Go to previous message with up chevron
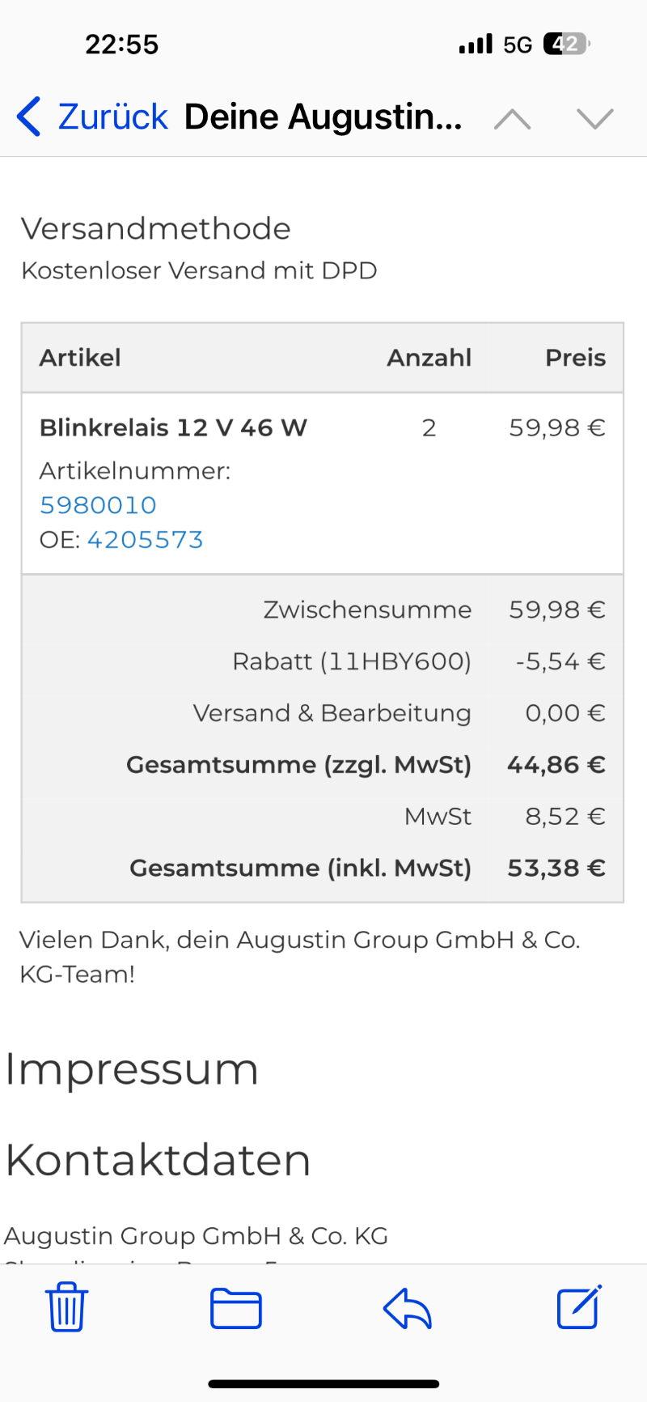The image size is (647, 1402). pos(513,119)
